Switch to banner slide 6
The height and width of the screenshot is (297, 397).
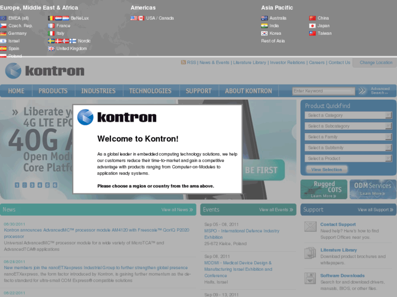click(x=55, y=185)
